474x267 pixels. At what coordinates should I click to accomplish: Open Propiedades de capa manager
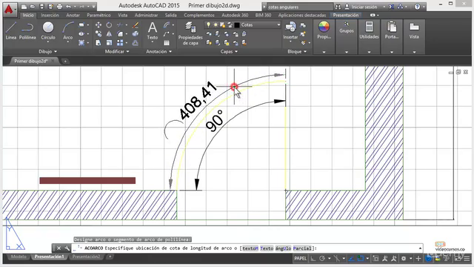click(x=190, y=33)
